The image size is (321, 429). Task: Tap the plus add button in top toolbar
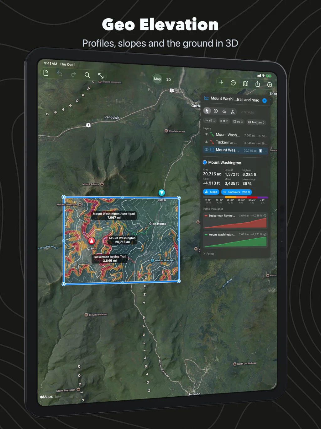[221, 82]
